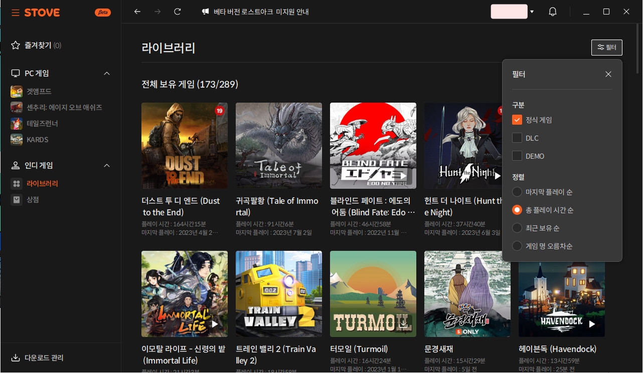
Task: Click the 다운로드 관리 download icon
Action: coord(16,358)
